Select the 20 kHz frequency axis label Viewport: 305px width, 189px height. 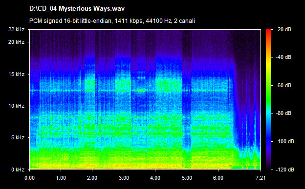(16, 42)
